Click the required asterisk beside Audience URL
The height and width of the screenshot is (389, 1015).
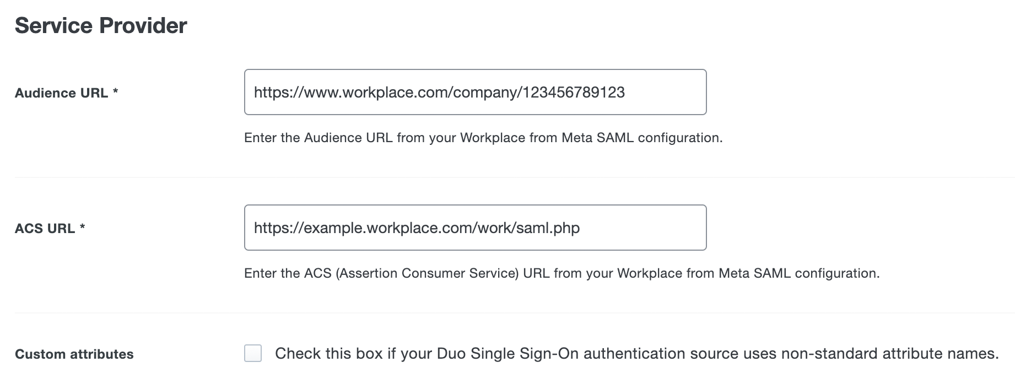[x=117, y=90]
